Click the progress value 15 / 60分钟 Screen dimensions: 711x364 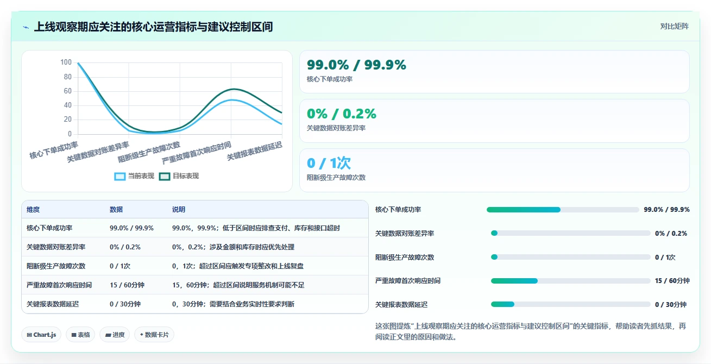point(672,281)
